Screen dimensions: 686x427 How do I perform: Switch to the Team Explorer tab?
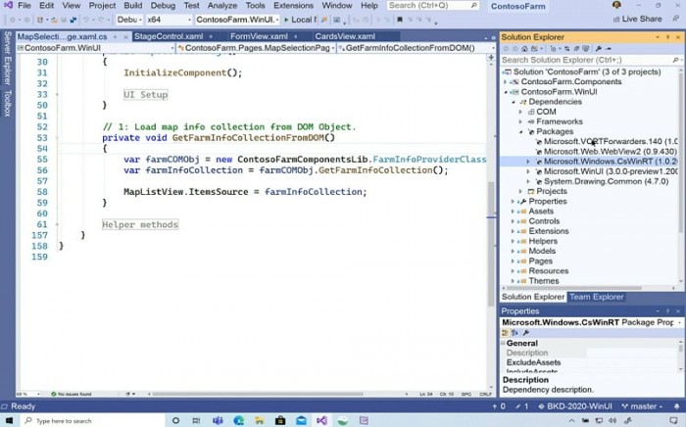tap(596, 297)
